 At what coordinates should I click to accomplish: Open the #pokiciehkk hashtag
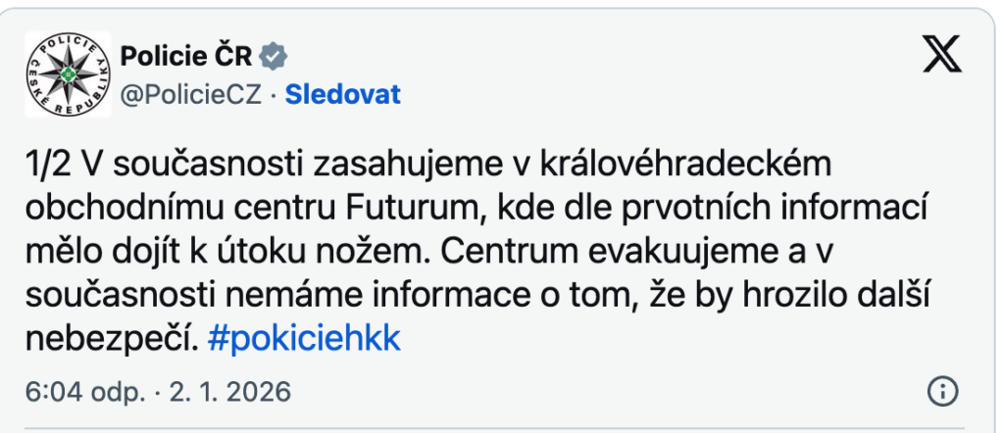305,336
